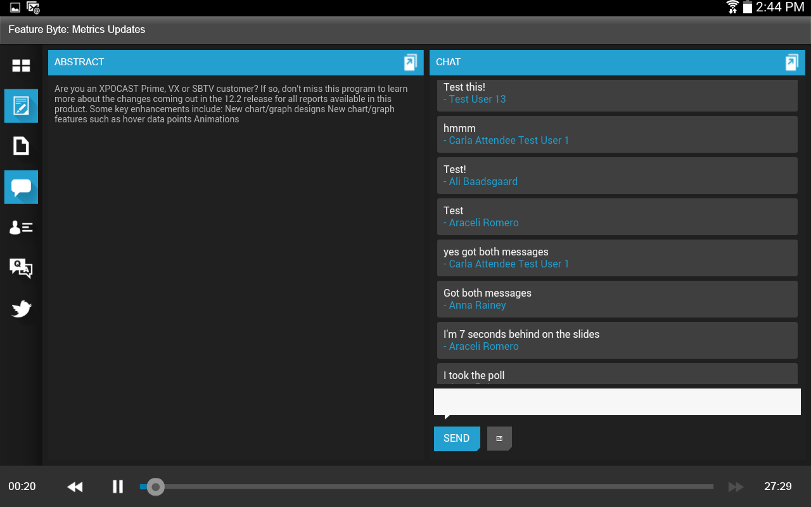Pause the presentation playback
Image resolution: width=811 pixels, height=507 pixels.
tap(118, 487)
